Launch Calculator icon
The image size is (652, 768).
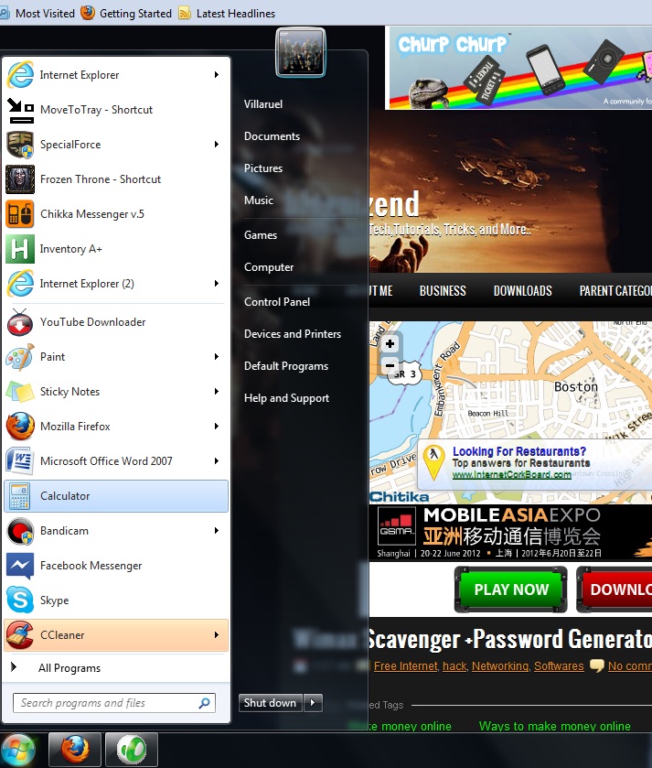(20, 496)
